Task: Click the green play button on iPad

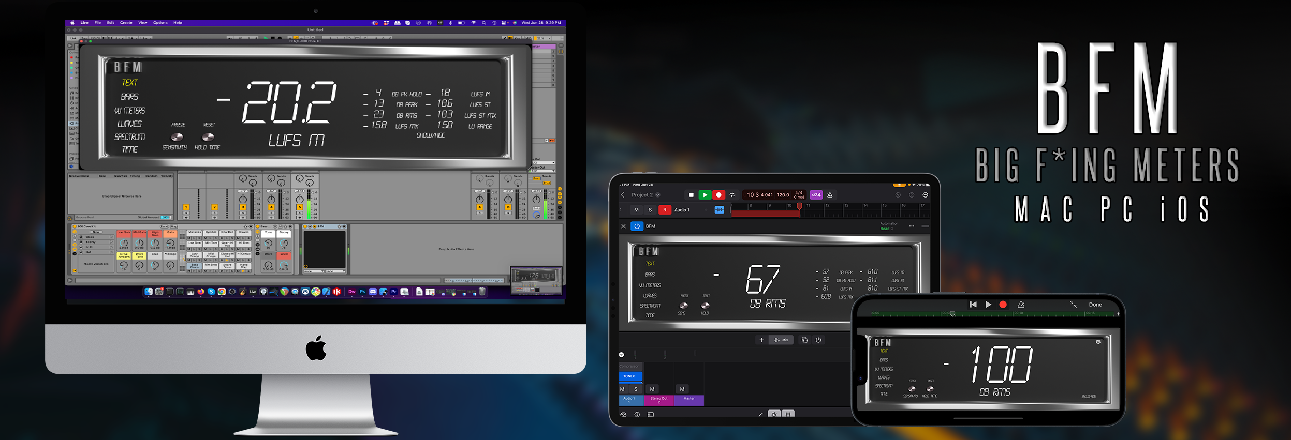Action: click(x=705, y=195)
